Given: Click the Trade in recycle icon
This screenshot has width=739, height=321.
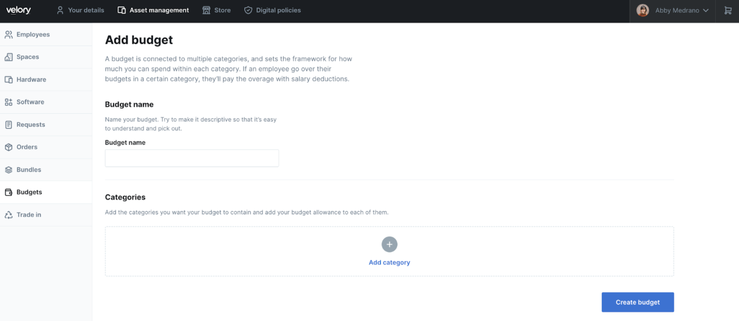Looking at the screenshot, I should [x=9, y=215].
